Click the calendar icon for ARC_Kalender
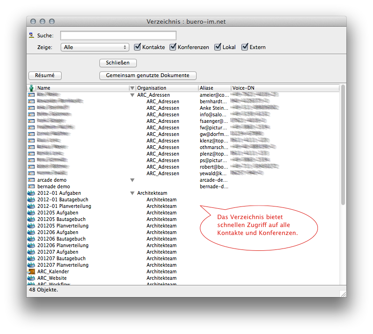This screenshot has height=334, width=373. coord(31,271)
